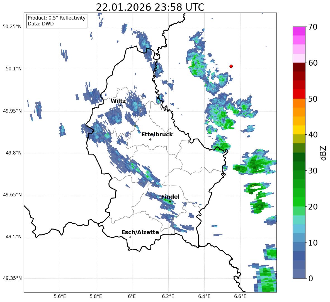Pick the dark green 33 dBZ swatch

tap(299, 157)
